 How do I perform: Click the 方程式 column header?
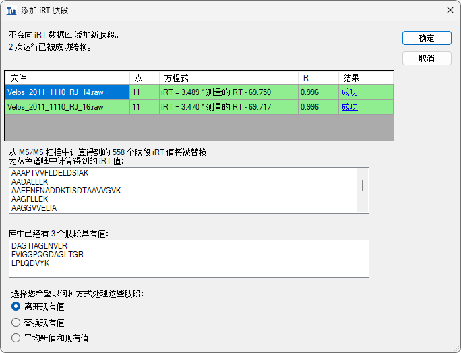point(228,78)
